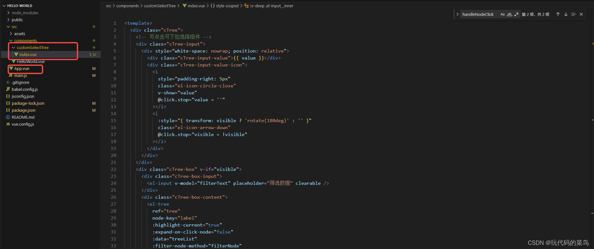The width and height of the screenshot is (594, 249).
Task: Collapse the HELLO-WORLD project root
Action: pyautogui.click(x=4, y=6)
